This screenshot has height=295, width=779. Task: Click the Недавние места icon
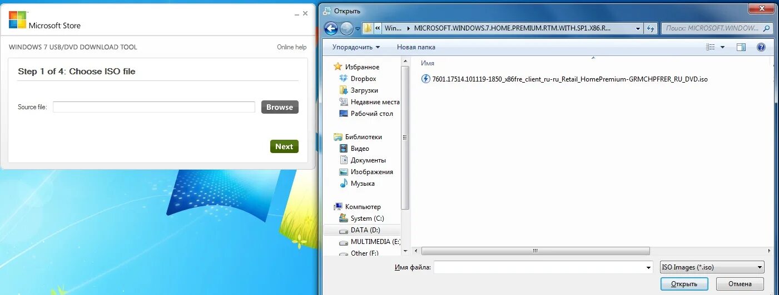pyautogui.click(x=344, y=101)
